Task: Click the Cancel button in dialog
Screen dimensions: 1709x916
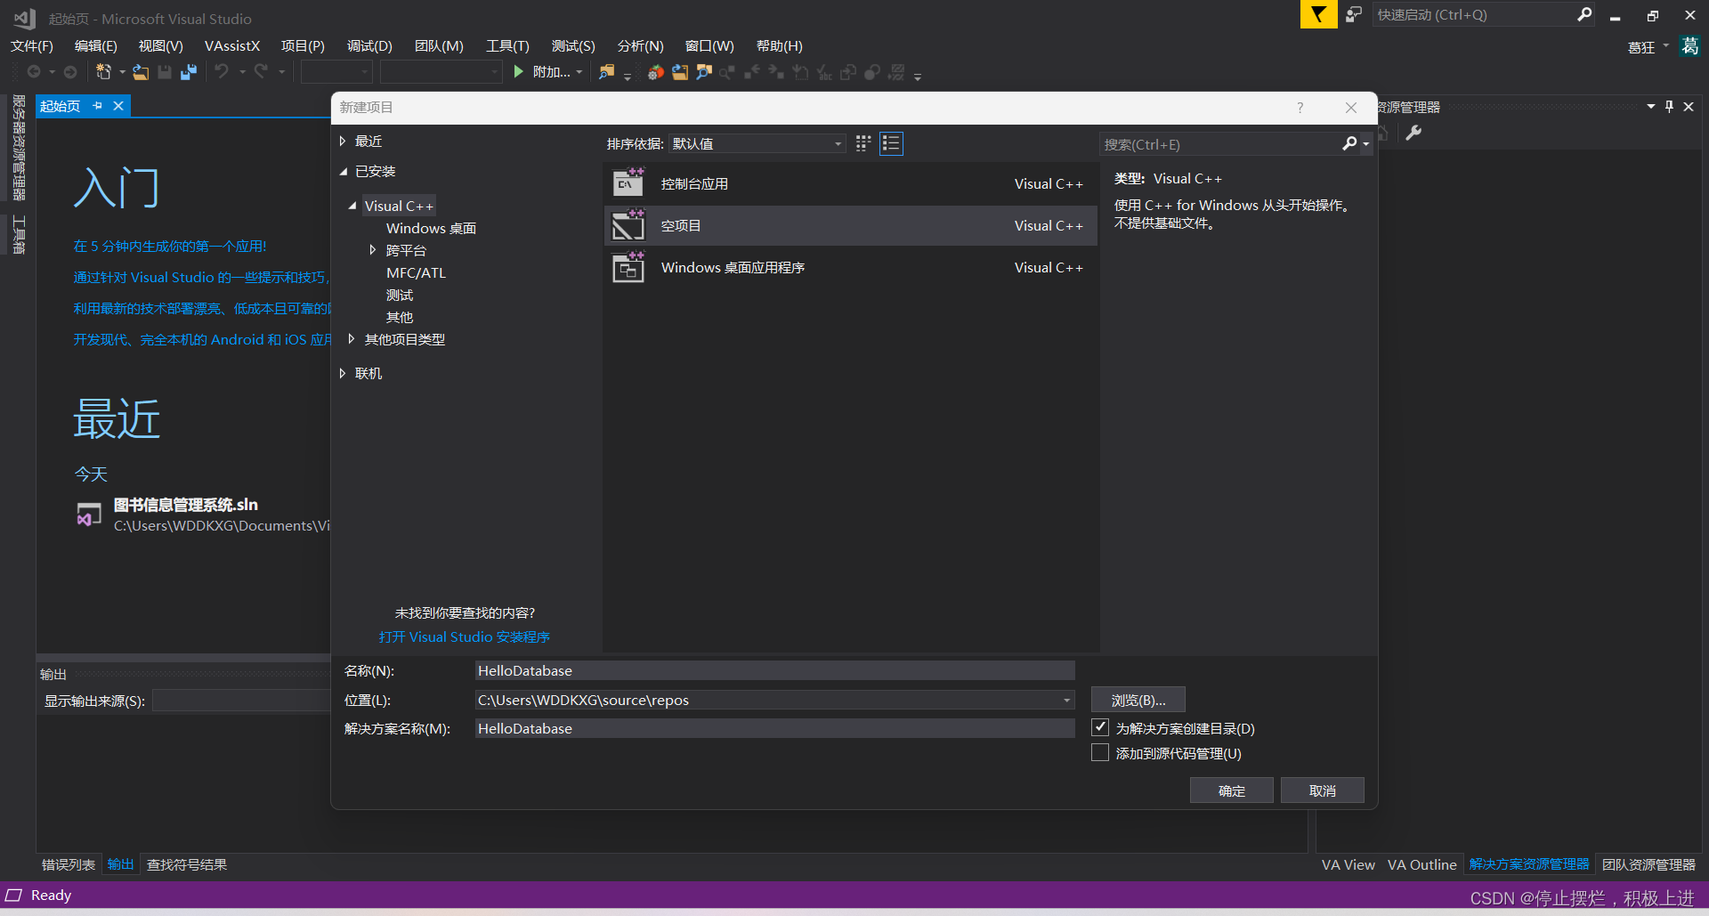Action: point(1323,790)
